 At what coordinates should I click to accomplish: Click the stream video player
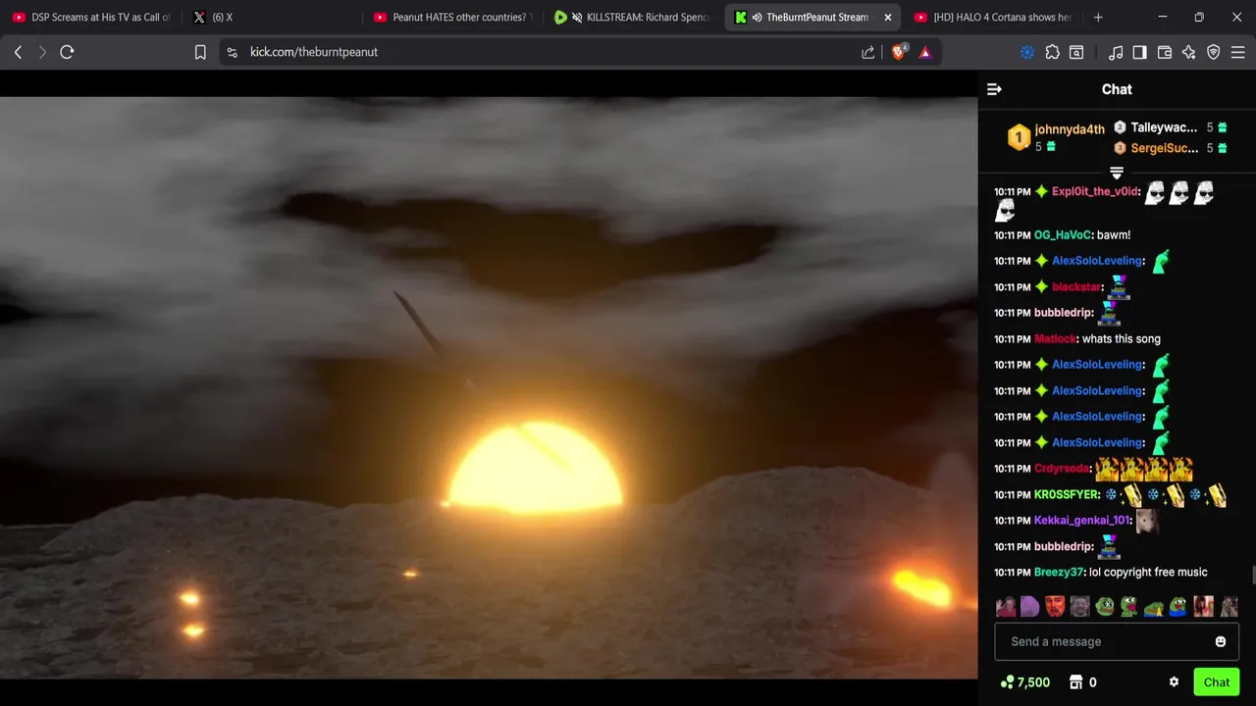coord(489,387)
